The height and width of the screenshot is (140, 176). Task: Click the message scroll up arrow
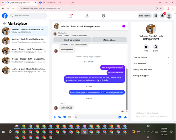[x=127, y=45]
